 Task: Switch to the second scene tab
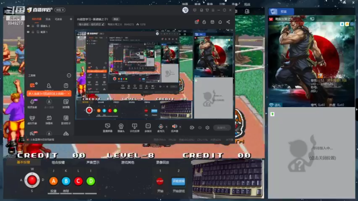48,19
